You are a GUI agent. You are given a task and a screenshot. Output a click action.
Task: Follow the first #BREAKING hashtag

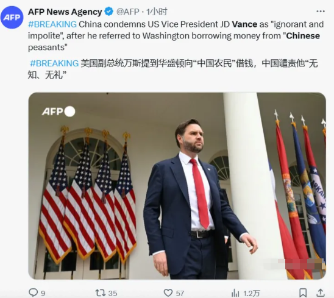pyautogui.click(x=52, y=24)
